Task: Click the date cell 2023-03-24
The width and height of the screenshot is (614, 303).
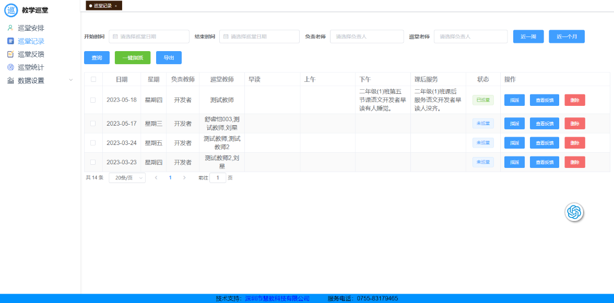Action: click(122, 143)
